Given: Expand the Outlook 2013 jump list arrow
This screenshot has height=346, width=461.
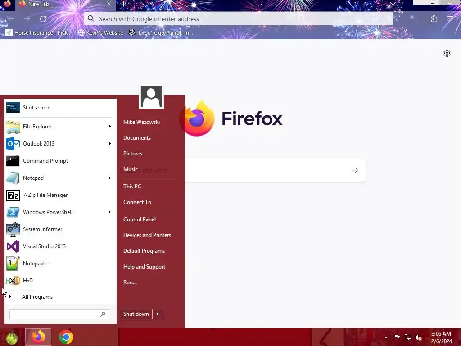Looking at the screenshot, I should pos(110,144).
